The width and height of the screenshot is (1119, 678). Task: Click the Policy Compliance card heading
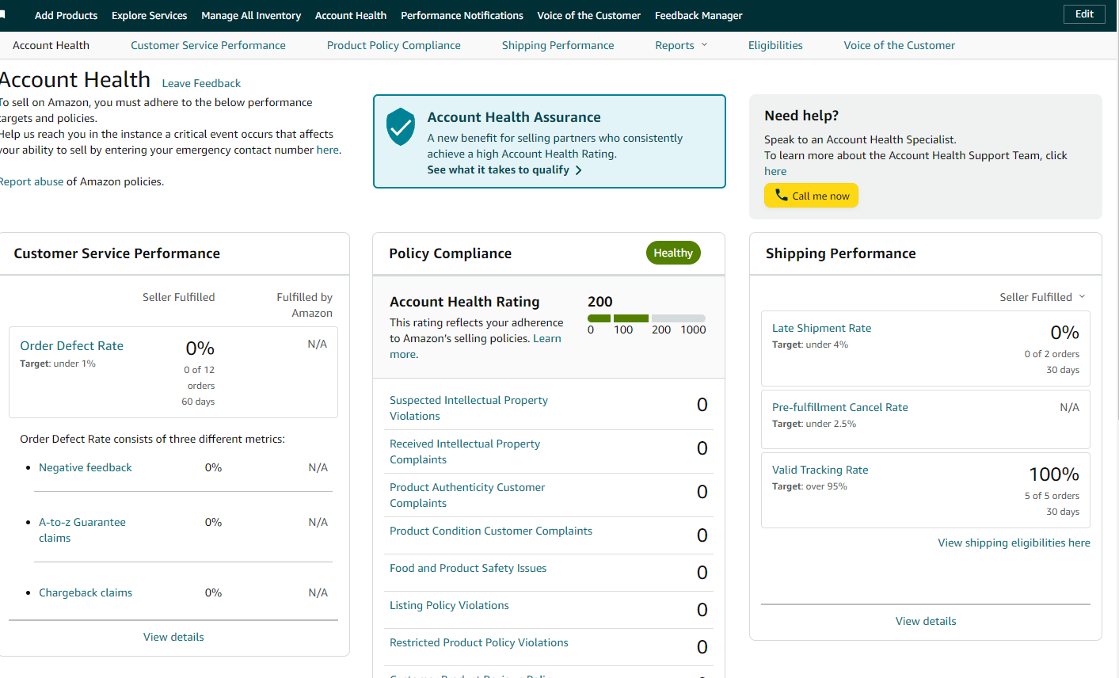tap(451, 253)
